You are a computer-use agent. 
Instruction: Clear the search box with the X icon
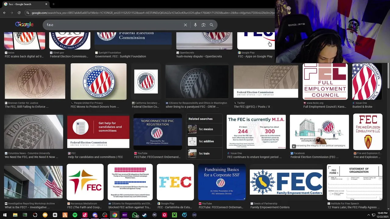click(x=185, y=25)
